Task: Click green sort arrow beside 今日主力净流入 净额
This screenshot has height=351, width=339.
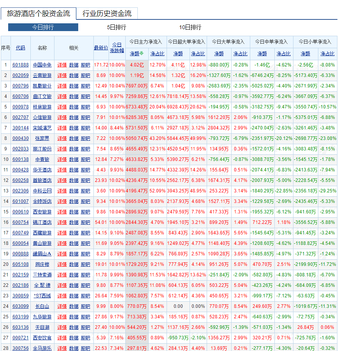Action: 142,54
